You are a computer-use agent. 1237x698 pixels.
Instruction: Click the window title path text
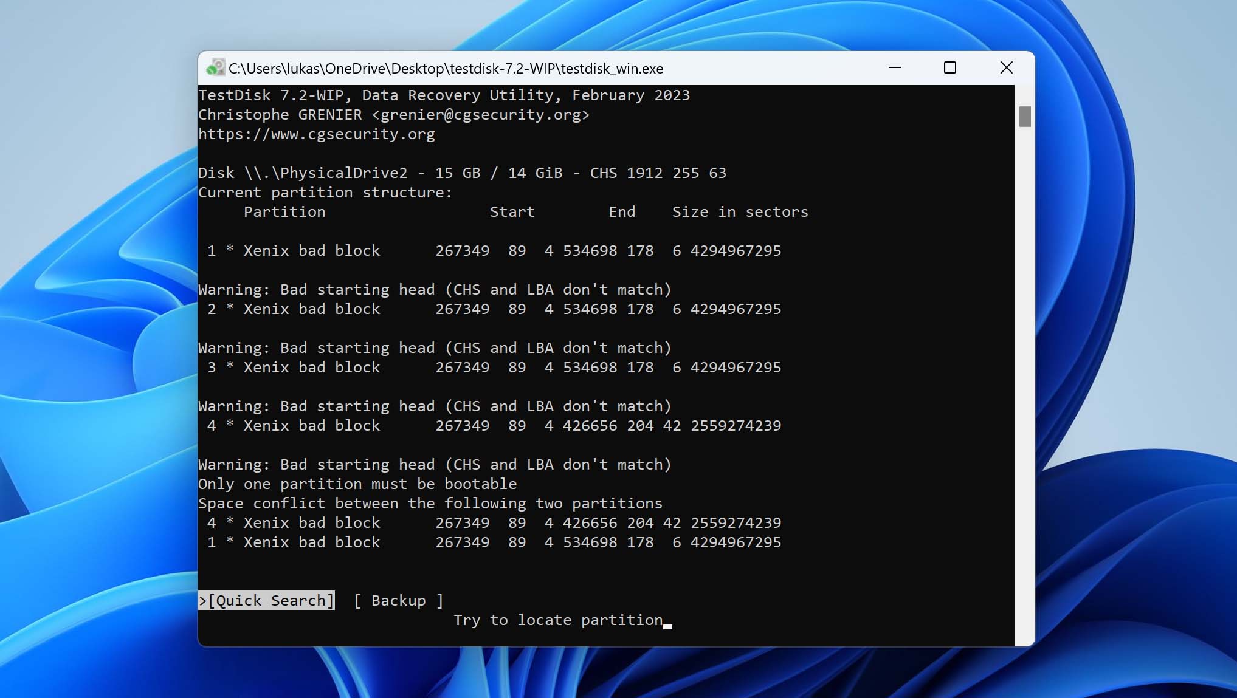446,69
